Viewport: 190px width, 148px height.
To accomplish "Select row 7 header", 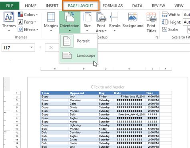I will point(17,114).
